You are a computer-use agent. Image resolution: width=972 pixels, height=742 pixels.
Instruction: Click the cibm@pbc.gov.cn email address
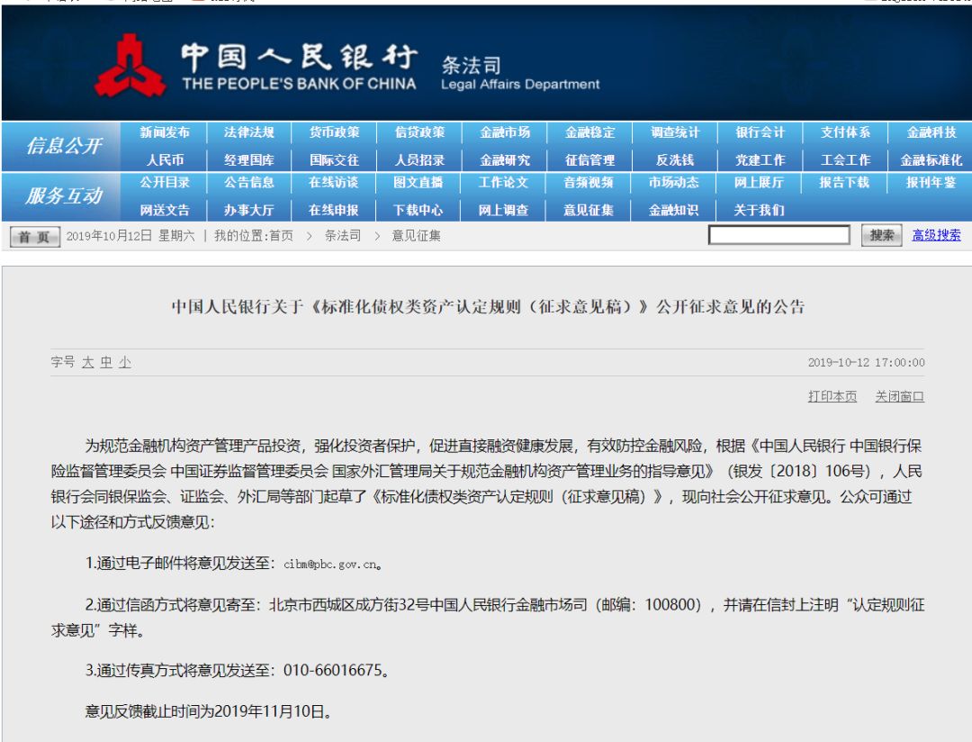click(x=330, y=565)
